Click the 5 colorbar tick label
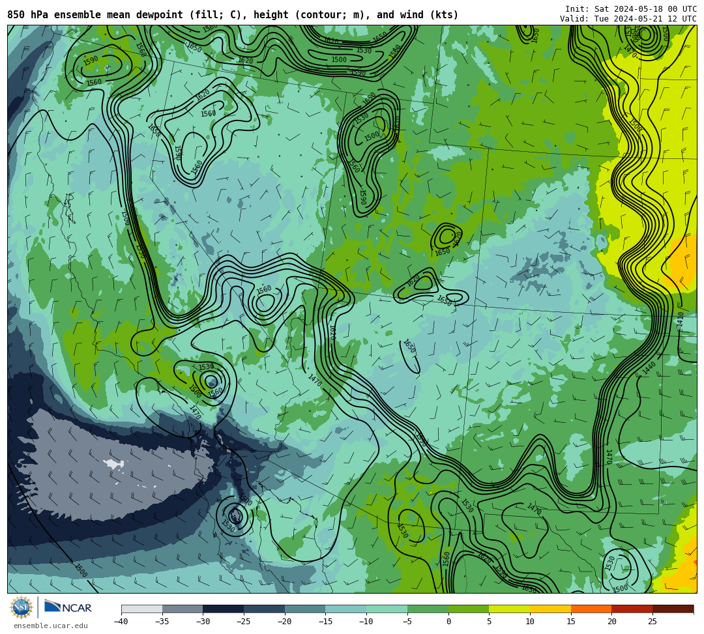704x634 pixels. pos(490,622)
